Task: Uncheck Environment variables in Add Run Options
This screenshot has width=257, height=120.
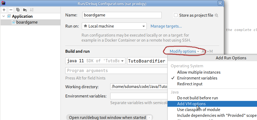Action: point(197,78)
